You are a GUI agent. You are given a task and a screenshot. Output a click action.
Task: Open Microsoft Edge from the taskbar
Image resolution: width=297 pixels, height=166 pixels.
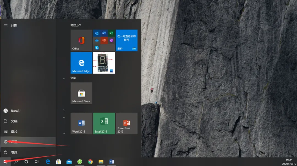point(48,161)
